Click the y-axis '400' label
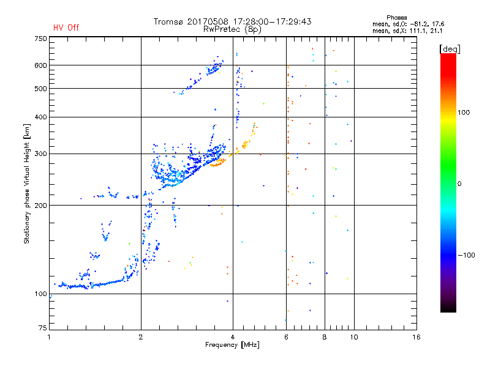Screen dimensions: 490x367 tap(40, 117)
